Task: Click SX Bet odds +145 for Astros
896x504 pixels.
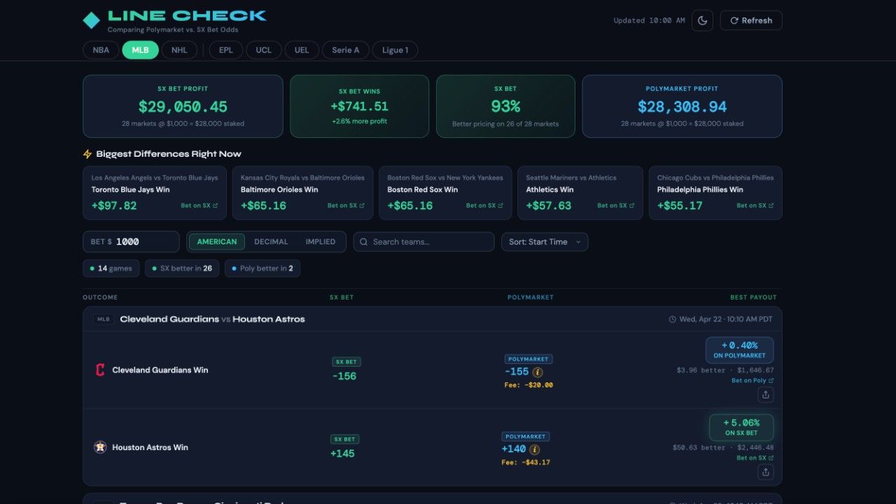Action: 343,454
